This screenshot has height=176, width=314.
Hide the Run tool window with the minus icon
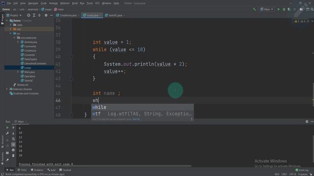click(312, 122)
